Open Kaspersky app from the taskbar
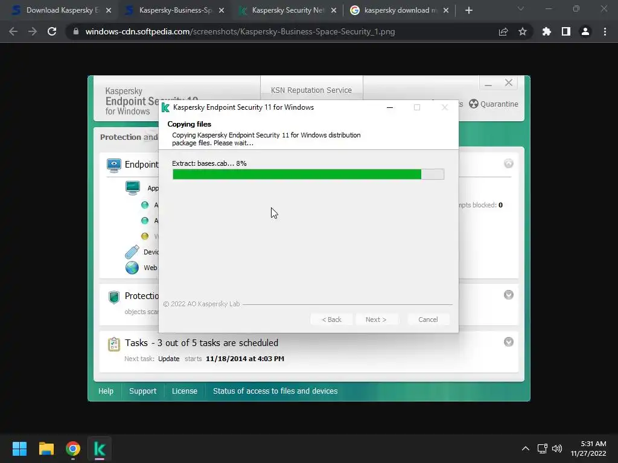 click(100, 449)
